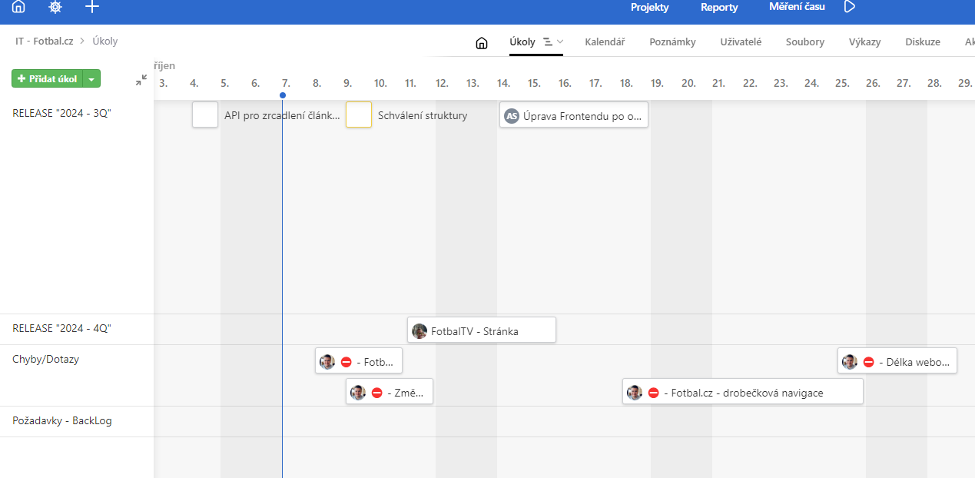Image resolution: width=975 pixels, height=478 pixels.
Task: Switch to the Výkazy tab
Action: point(865,42)
